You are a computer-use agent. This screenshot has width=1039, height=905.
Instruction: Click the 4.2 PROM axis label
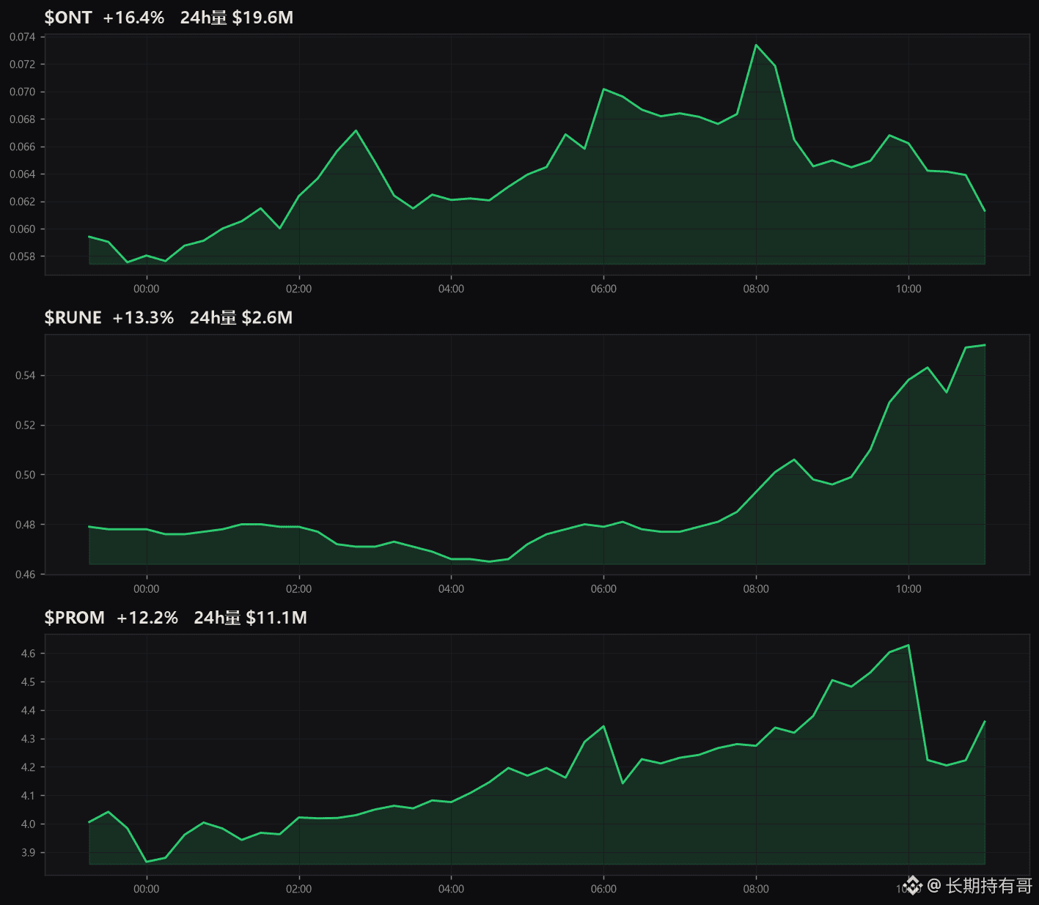coord(28,767)
